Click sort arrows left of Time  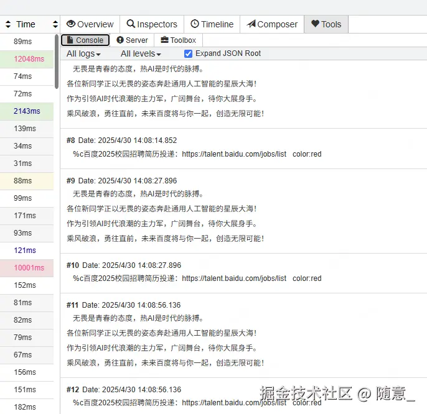point(8,24)
